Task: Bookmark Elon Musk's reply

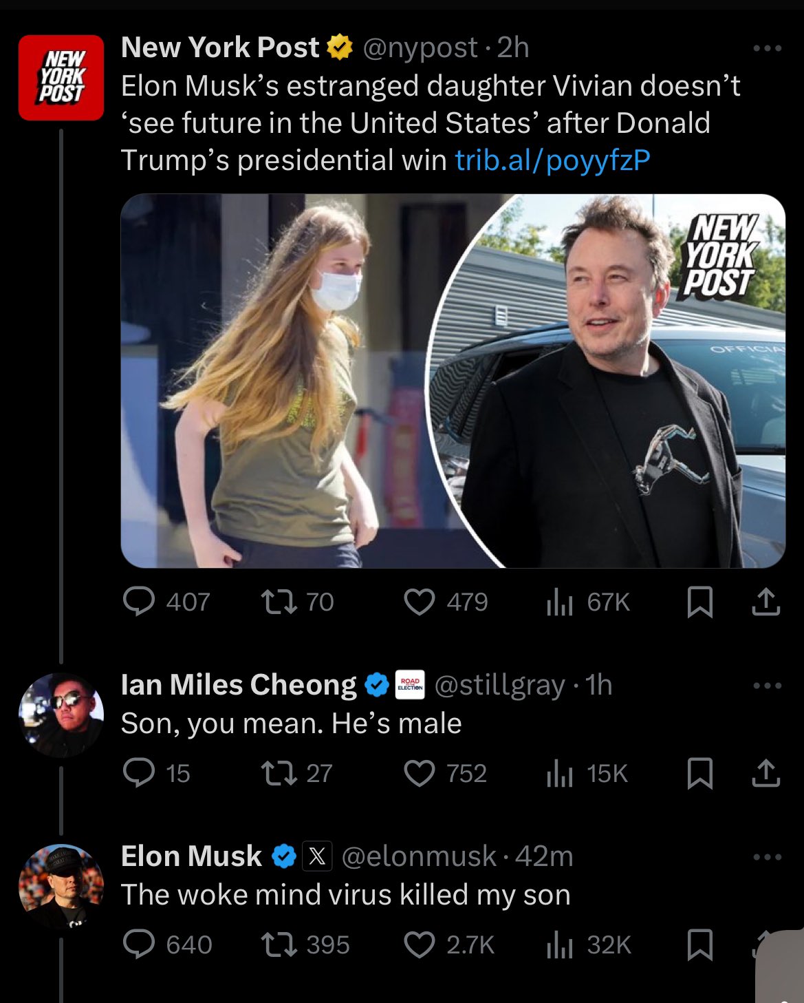Action: pyautogui.click(x=700, y=944)
